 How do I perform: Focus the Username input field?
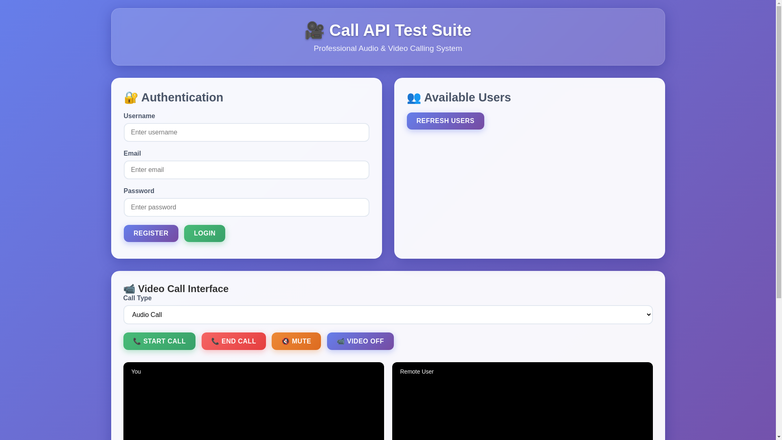coord(246,132)
